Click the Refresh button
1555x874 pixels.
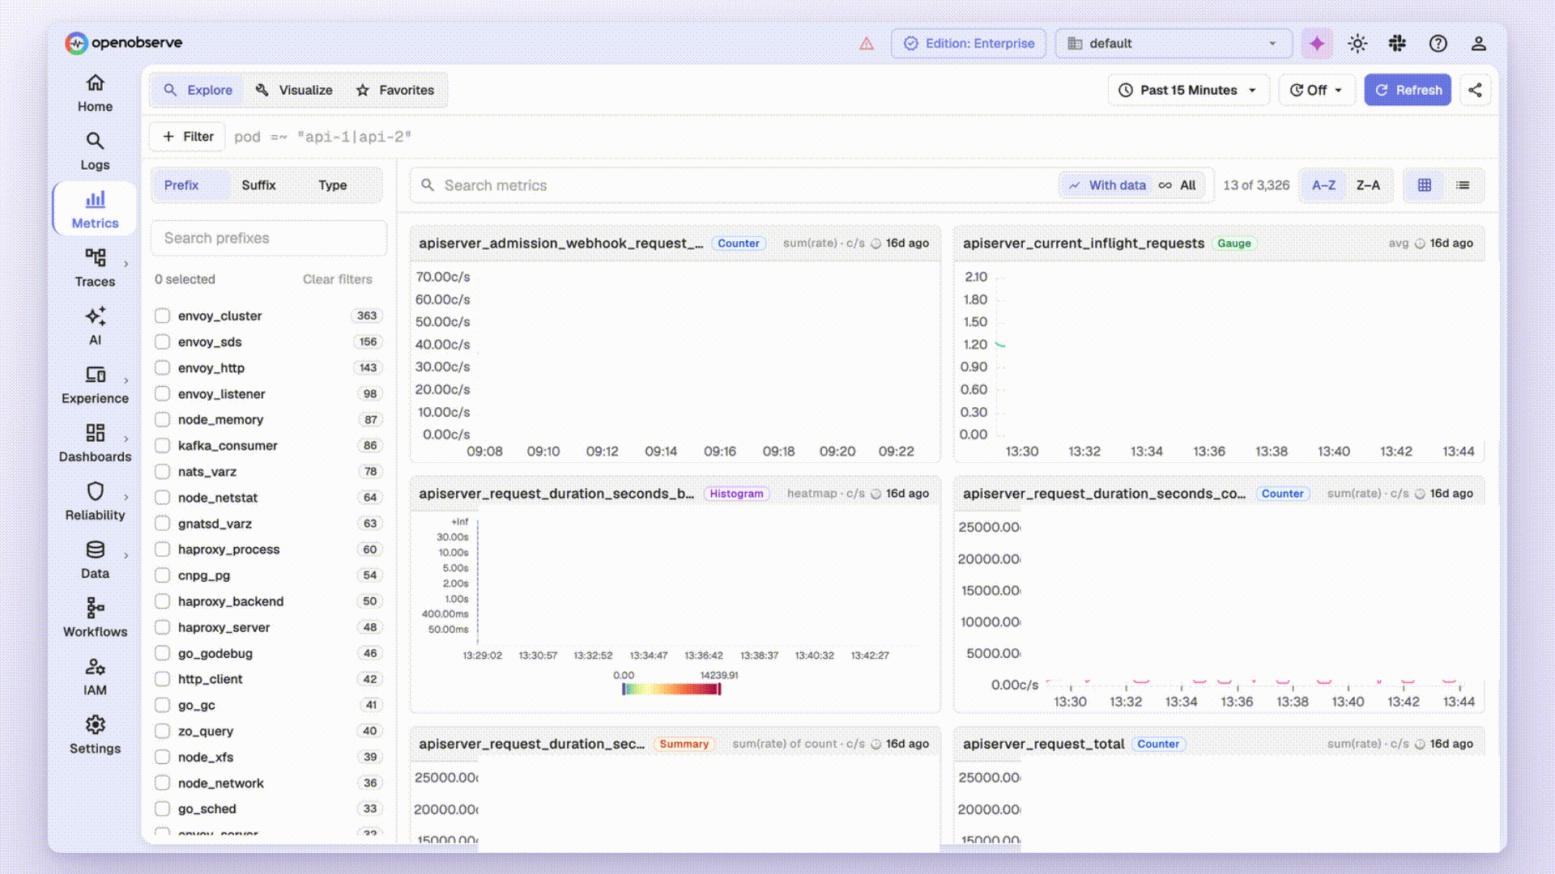click(x=1408, y=90)
